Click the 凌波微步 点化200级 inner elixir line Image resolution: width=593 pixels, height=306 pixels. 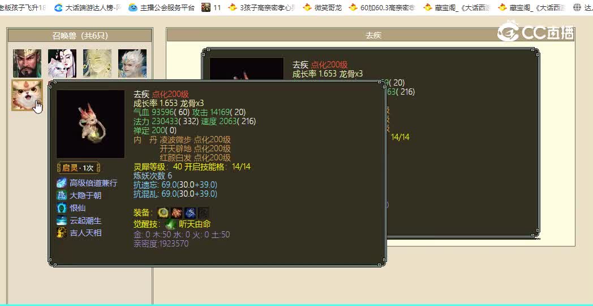click(x=195, y=140)
